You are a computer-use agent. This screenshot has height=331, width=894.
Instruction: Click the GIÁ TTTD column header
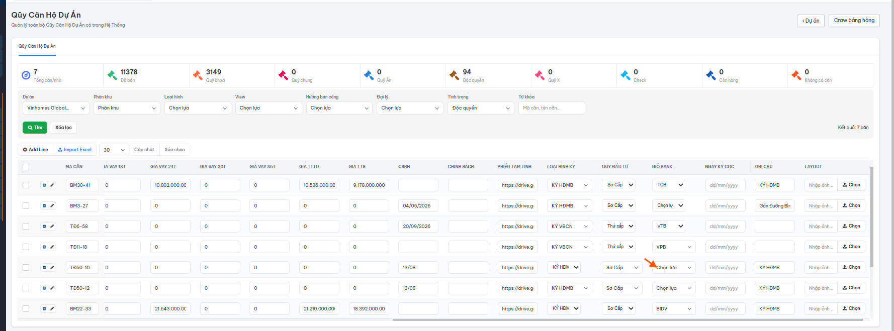pyautogui.click(x=309, y=167)
